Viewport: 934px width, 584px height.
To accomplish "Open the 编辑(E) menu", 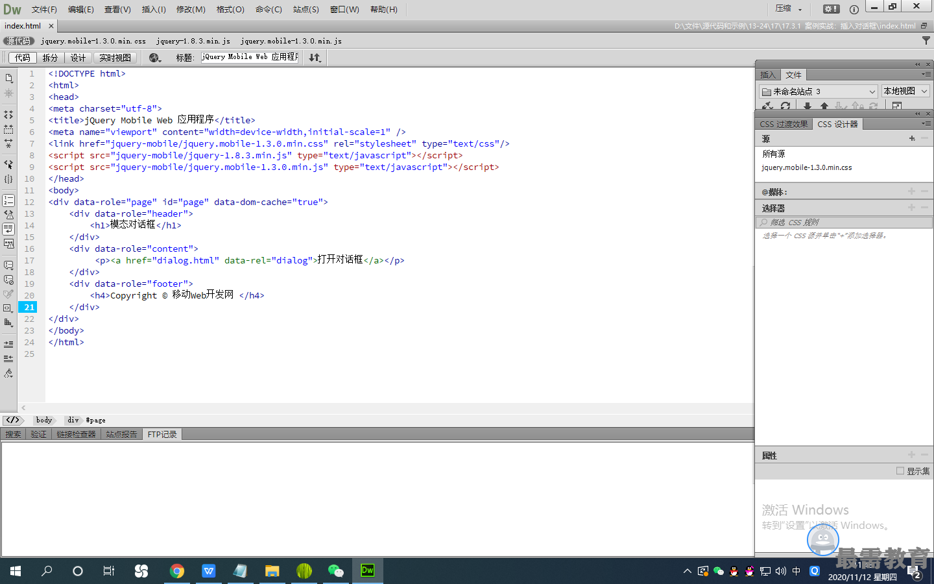I will 81,10.
